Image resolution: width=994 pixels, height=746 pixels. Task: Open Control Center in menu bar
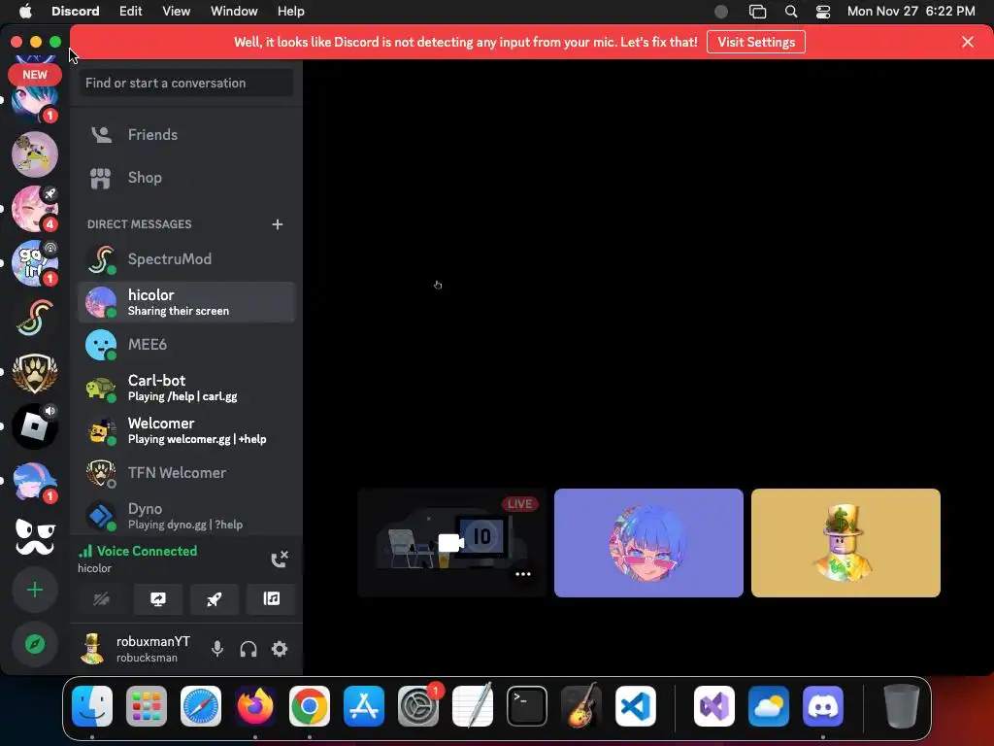pos(823,12)
